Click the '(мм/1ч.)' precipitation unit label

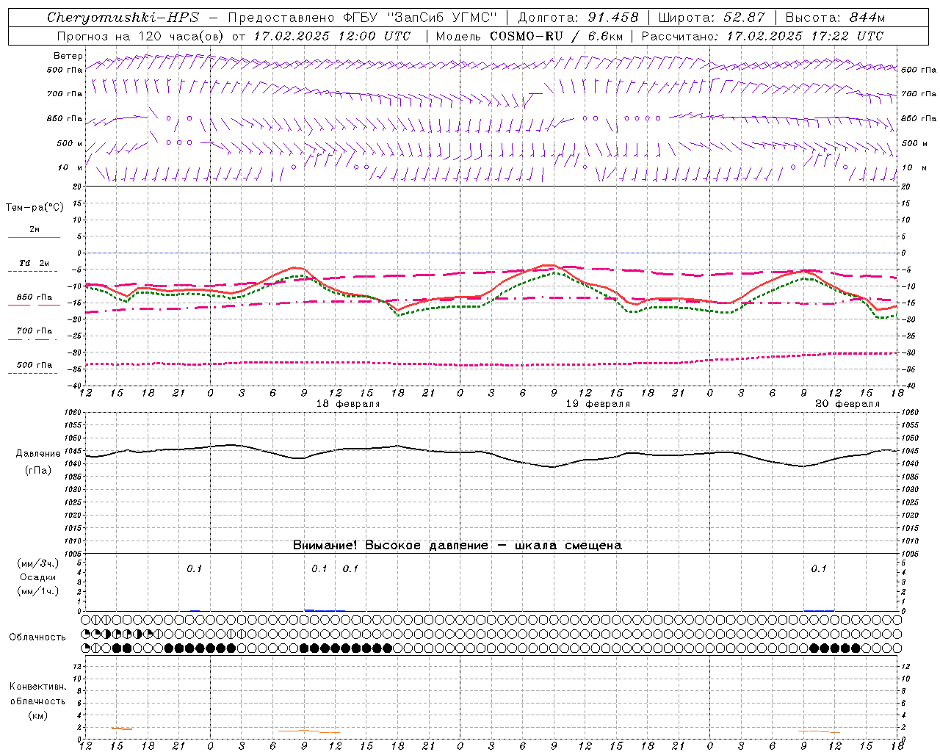click(37, 591)
